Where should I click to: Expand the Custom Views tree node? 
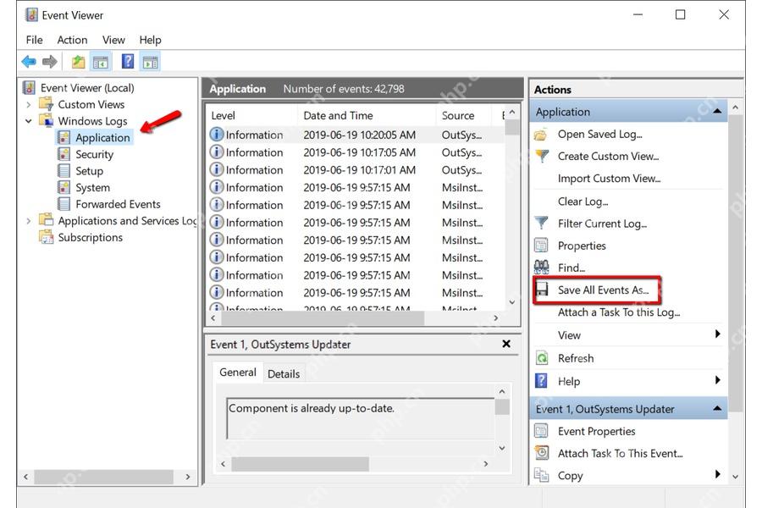tap(28, 104)
